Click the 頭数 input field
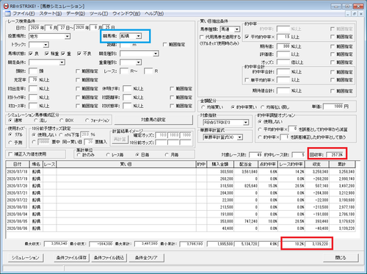Image resolution: width=367 pixels, height=274 pixels. click(x=33, y=71)
